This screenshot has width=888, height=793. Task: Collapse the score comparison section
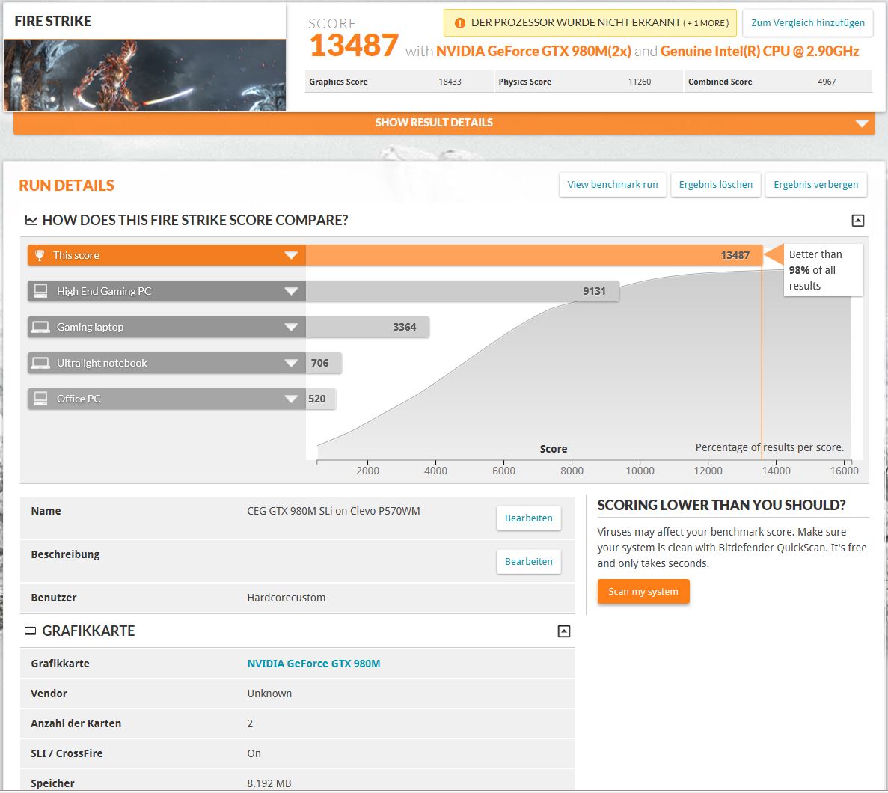(858, 221)
